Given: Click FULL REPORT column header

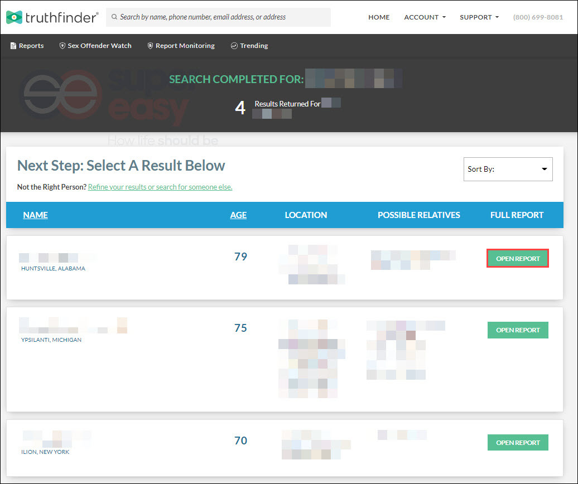Looking at the screenshot, I should coord(517,215).
